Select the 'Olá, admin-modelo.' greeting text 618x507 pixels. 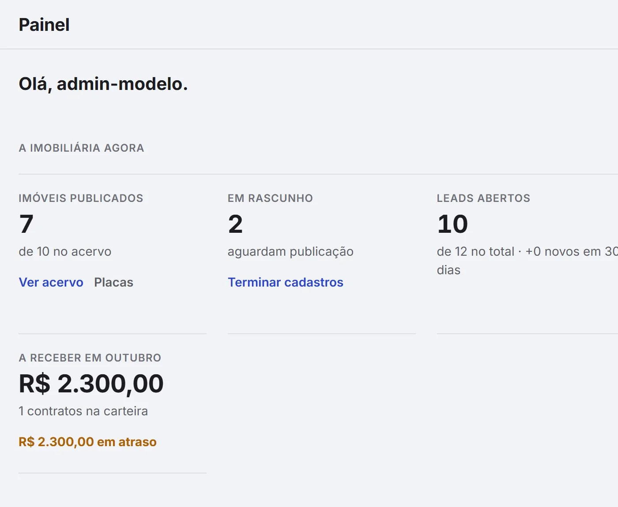[x=103, y=84]
